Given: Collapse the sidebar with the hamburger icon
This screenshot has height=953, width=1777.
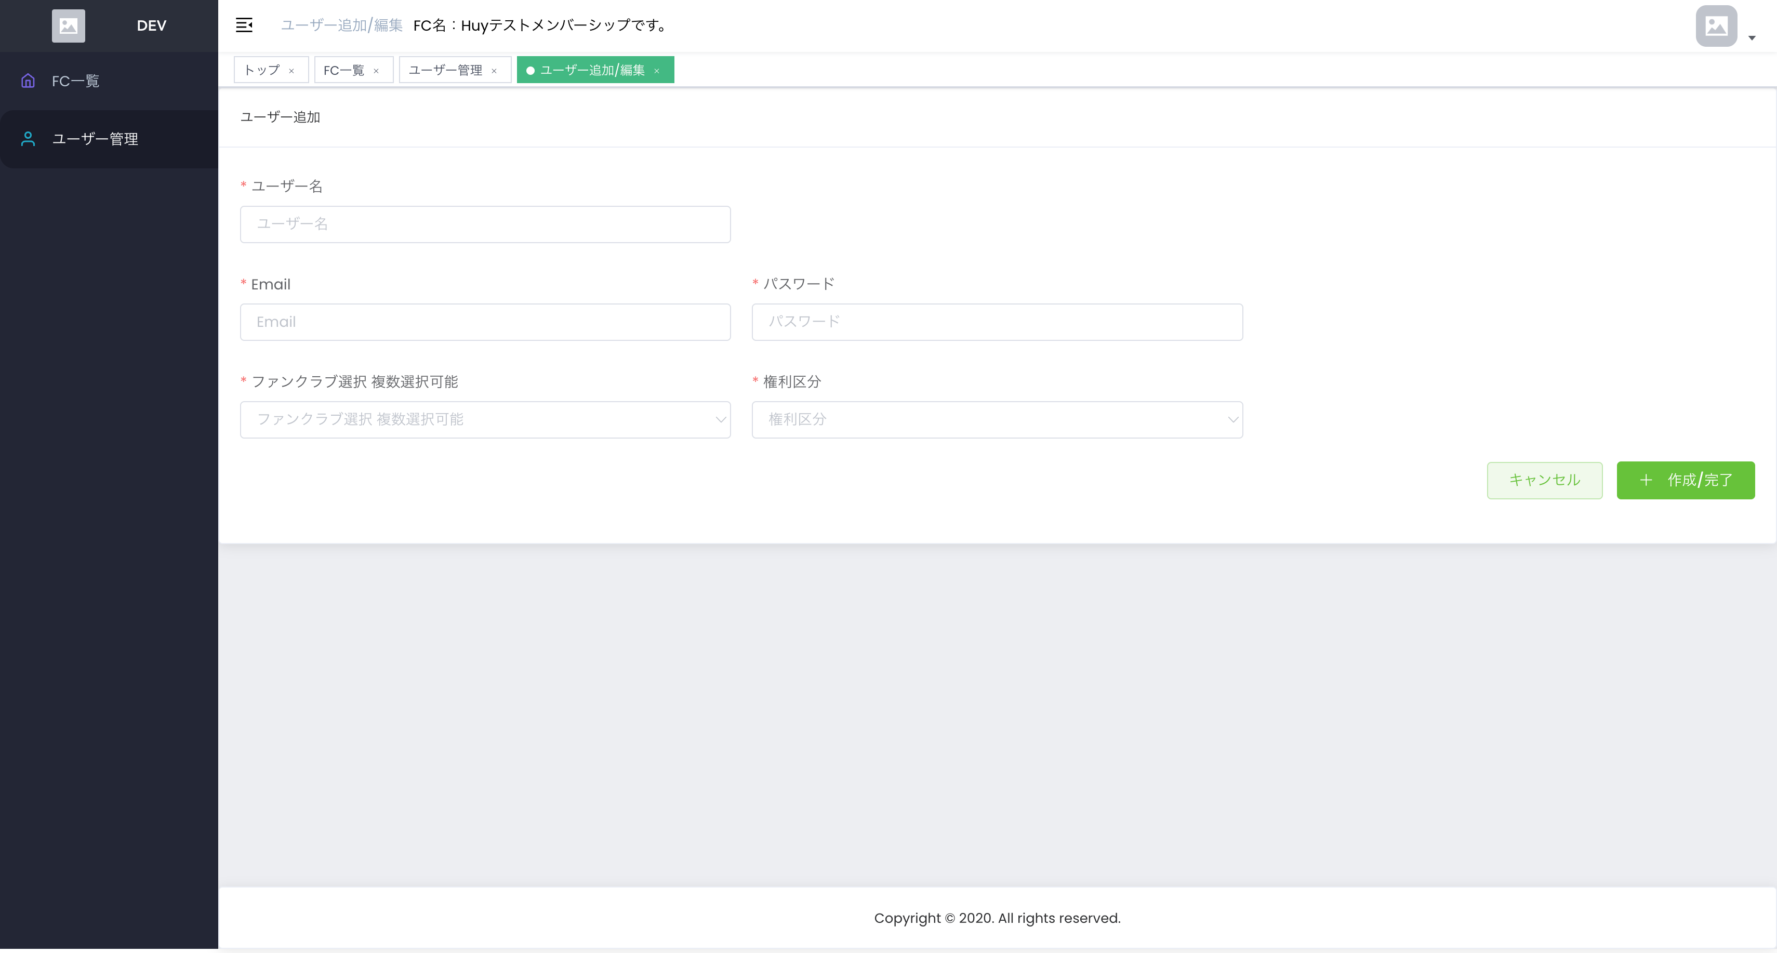Looking at the screenshot, I should pos(244,25).
